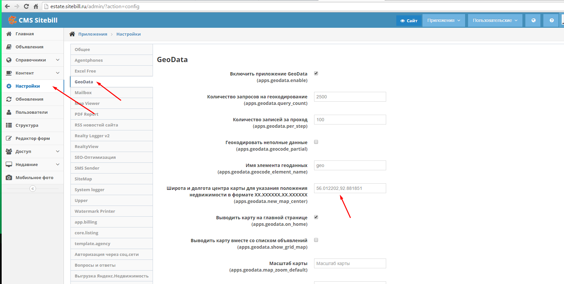Open the Общее settings tab
Screen dimensions: 564x284
coord(112,49)
